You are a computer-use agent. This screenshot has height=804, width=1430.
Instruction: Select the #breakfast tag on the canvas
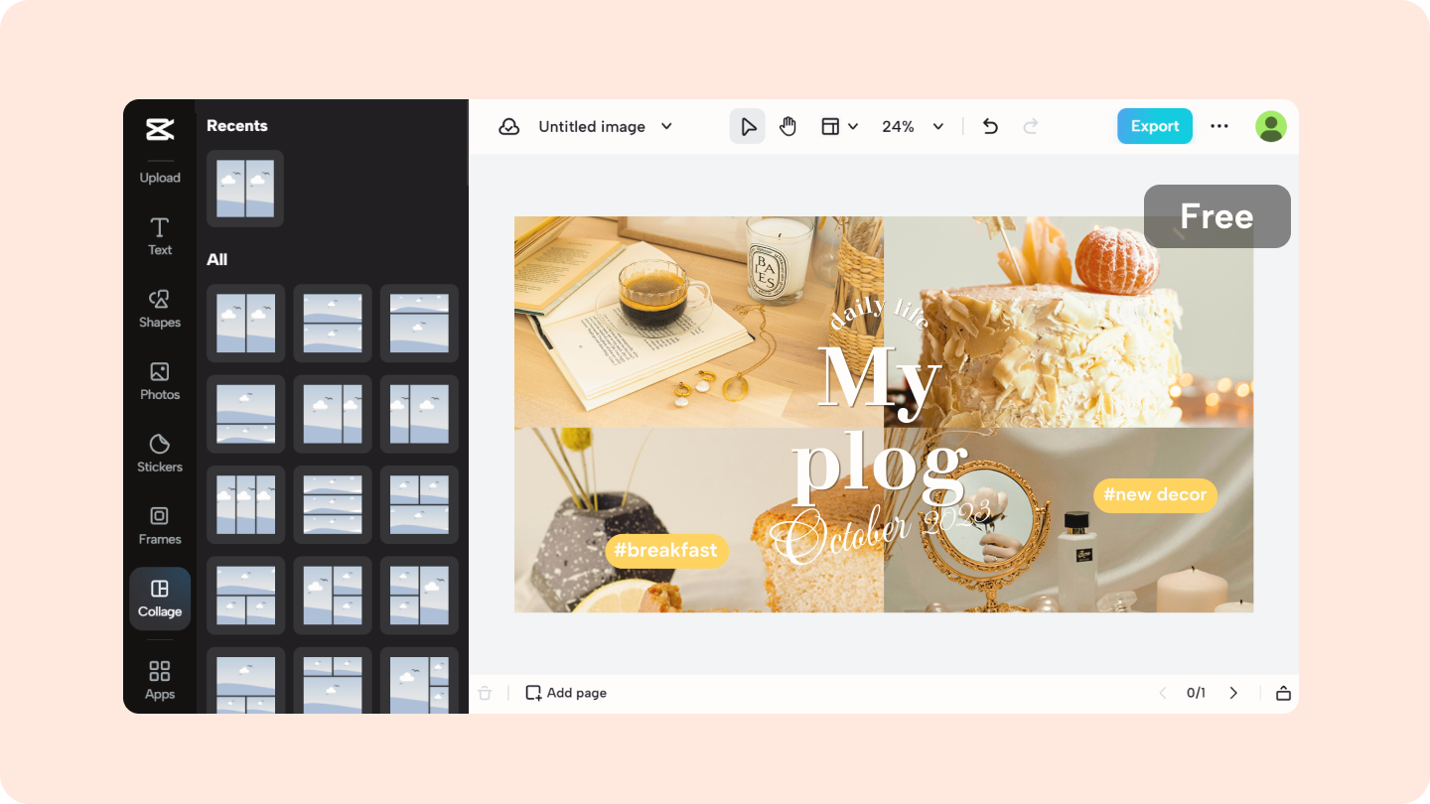click(666, 550)
